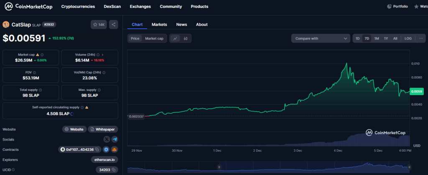The image size is (428, 175).
Task: Open the X (Twitter) social icon
Action: pos(107,139)
